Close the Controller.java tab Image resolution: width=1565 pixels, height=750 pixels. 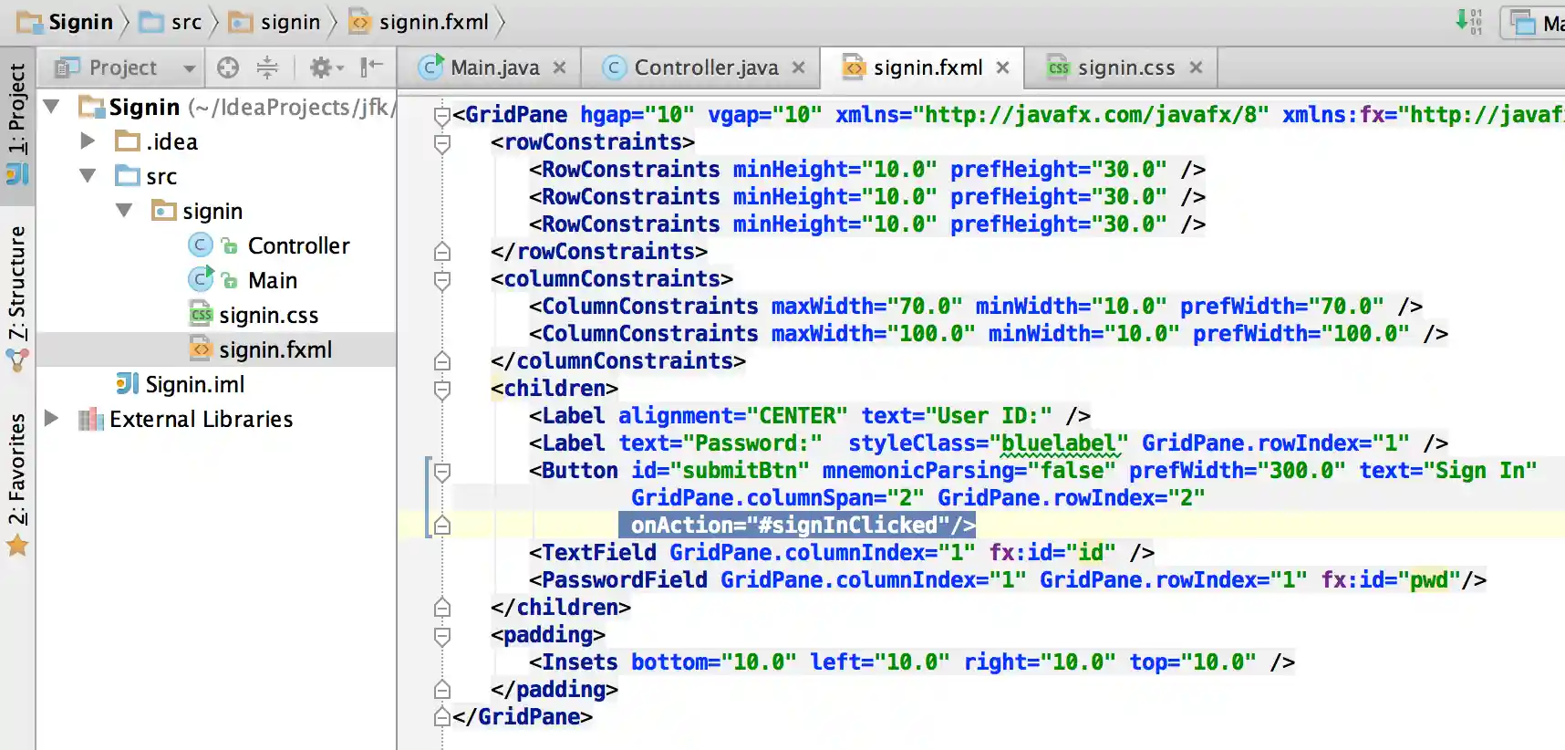[799, 68]
